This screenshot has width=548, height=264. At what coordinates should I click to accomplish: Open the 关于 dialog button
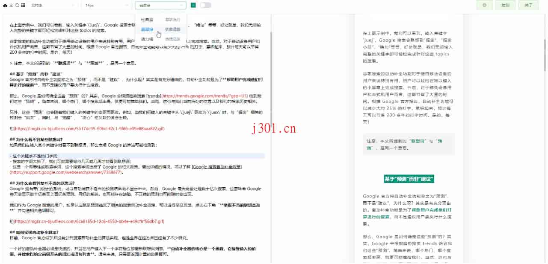click(x=528, y=6)
